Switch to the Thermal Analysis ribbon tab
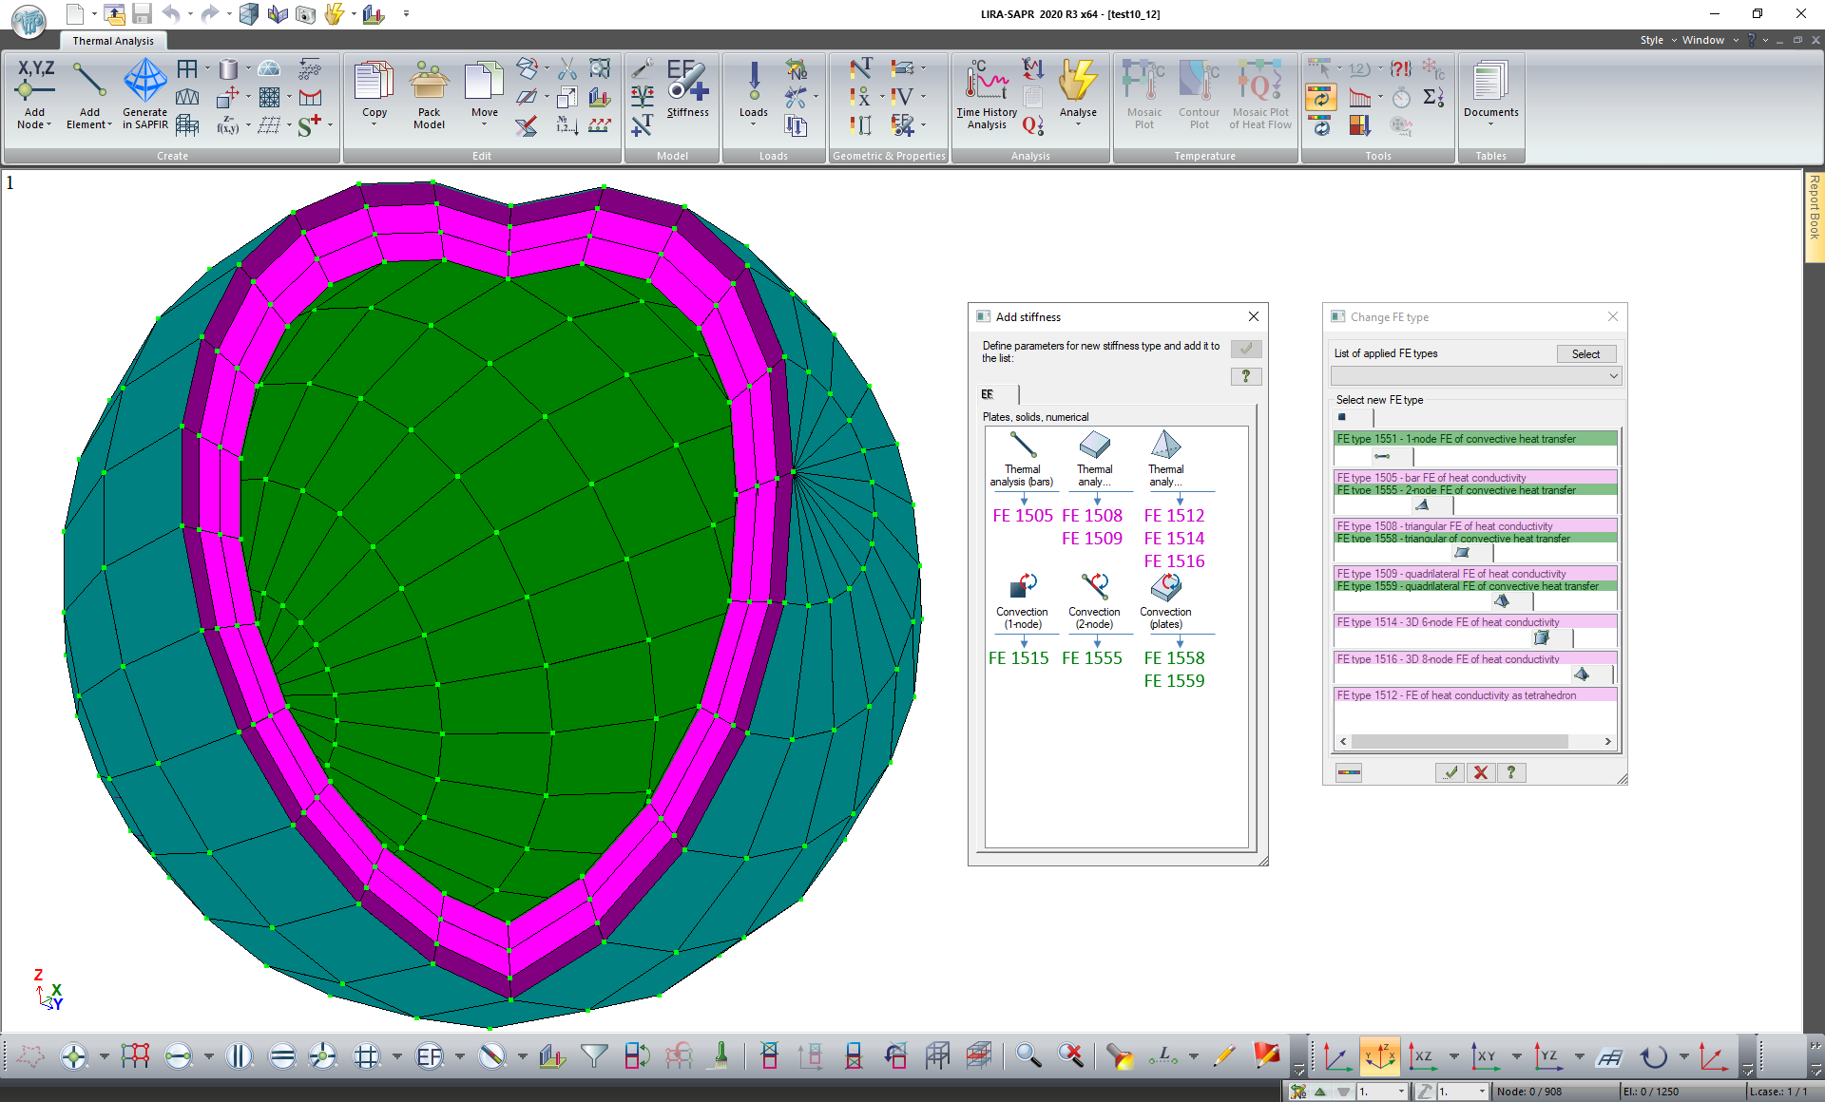The width and height of the screenshot is (1825, 1102). (x=113, y=41)
